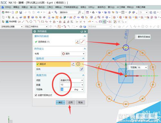This screenshot has height=123, width=161.
Task: Click the highlighted Pattern Curve toolbar icon
Action: [x=104, y=22]
